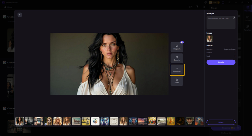The width and height of the screenshot is (252, 136).
Task: Select the blue-faced avatar thumbnail
Action: pos(105,121)
